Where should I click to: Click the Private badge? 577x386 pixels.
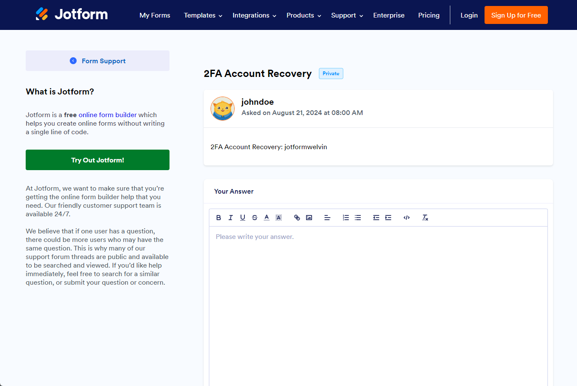pos(331,74)
